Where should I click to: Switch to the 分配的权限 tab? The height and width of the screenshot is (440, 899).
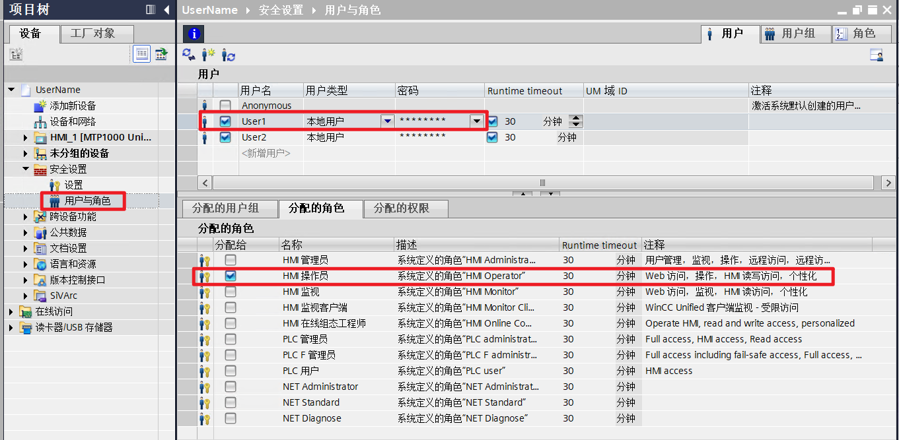(x=401, y=208)
